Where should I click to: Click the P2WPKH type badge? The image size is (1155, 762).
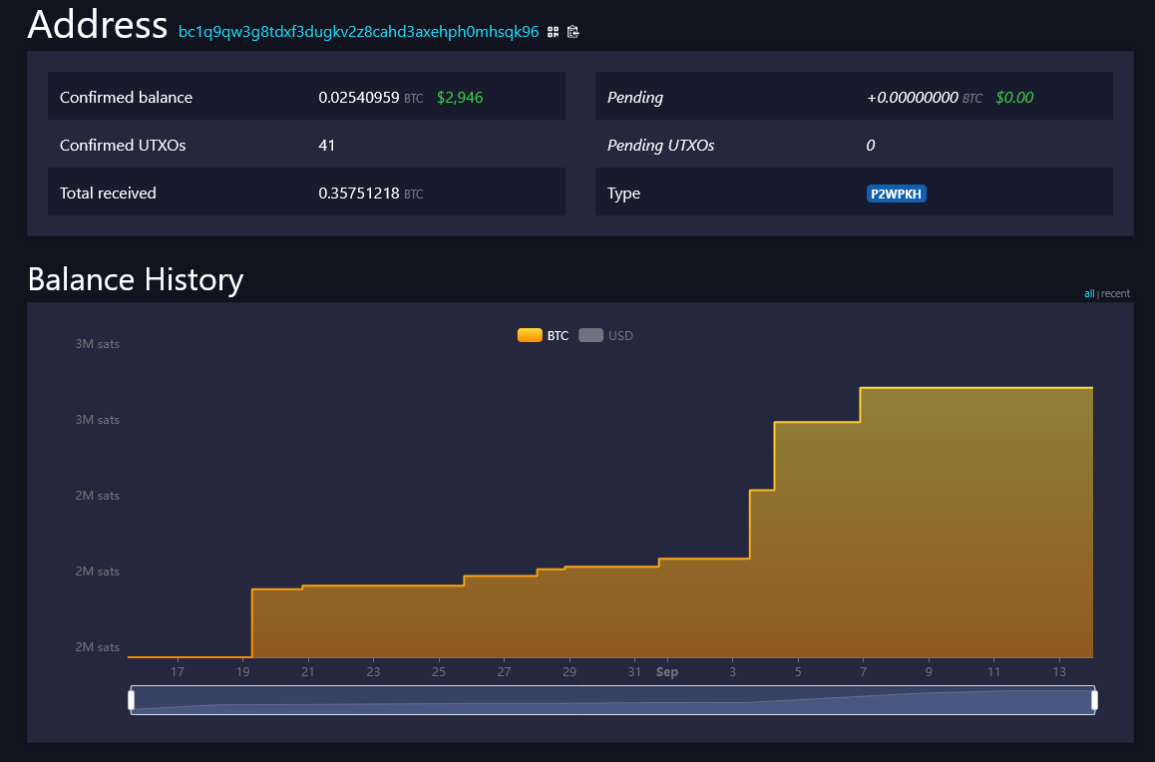point(897,193)
